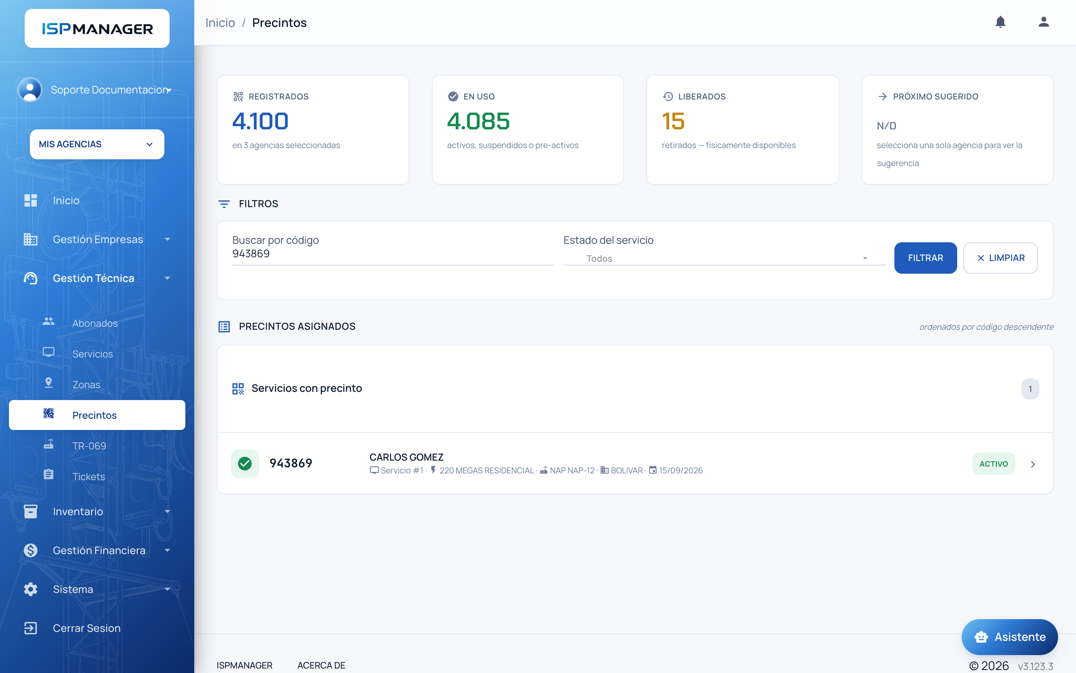Expand the Inventario section arrow

coord(167,511)
